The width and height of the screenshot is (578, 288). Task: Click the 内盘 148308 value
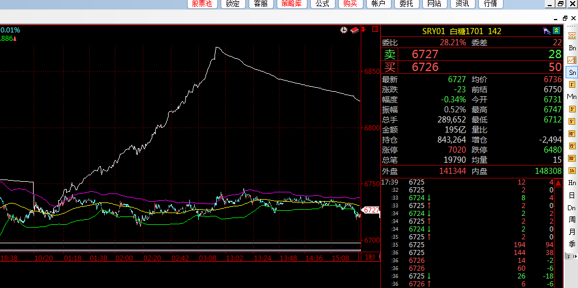point(548,171)
